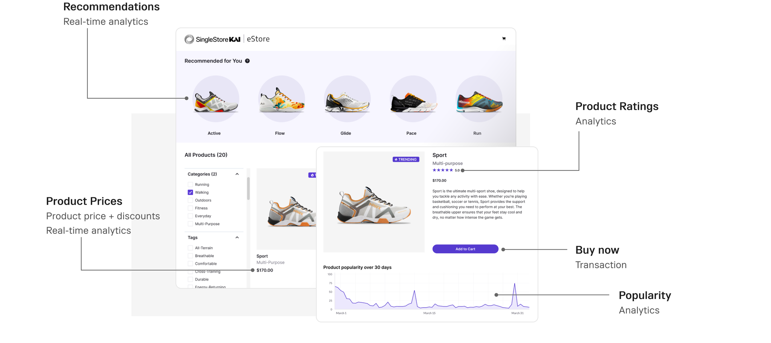Click the TRENDING badge on the Sport product
The height and width of the screenshot is (343, 771).
point(405,159)
